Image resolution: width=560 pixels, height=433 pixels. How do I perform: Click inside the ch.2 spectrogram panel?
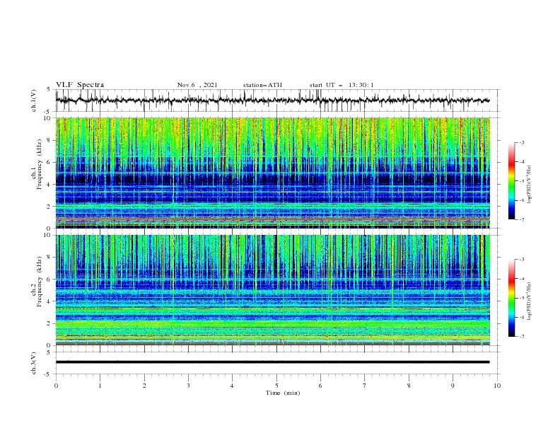(x=273, y=290)
